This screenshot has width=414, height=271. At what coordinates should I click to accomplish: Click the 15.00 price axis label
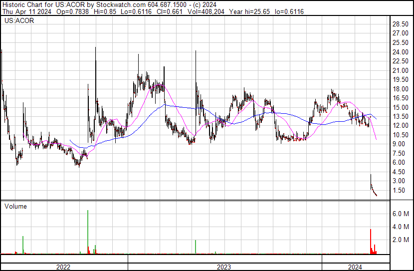point(401,107)
